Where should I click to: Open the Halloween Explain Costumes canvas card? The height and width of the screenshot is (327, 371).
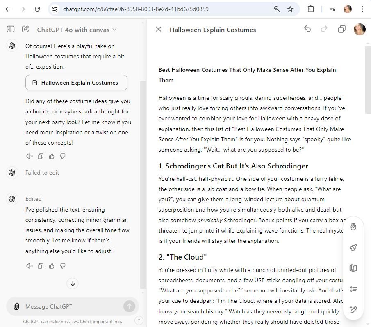tap(76, 83)
